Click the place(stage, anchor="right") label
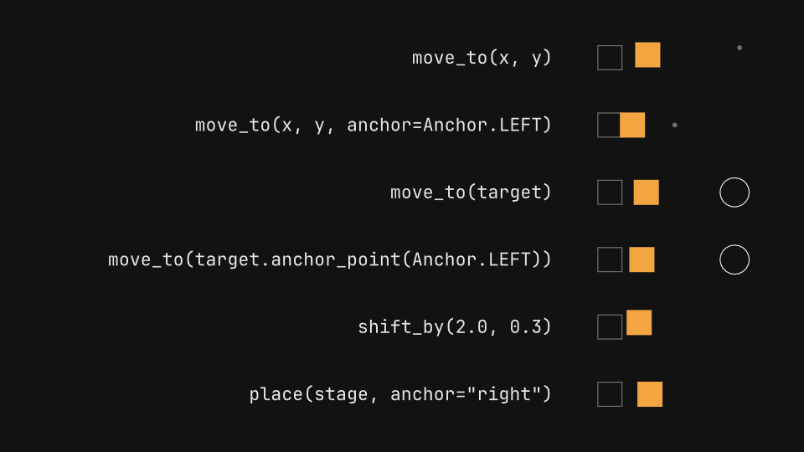This screenshot has height=452, width=804. click(x=400, y=394)
